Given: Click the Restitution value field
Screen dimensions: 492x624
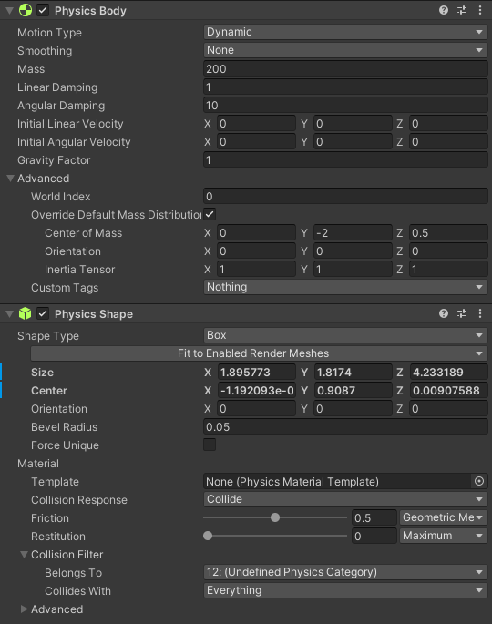Looking at the screenshot, I should tap(374, 536).
